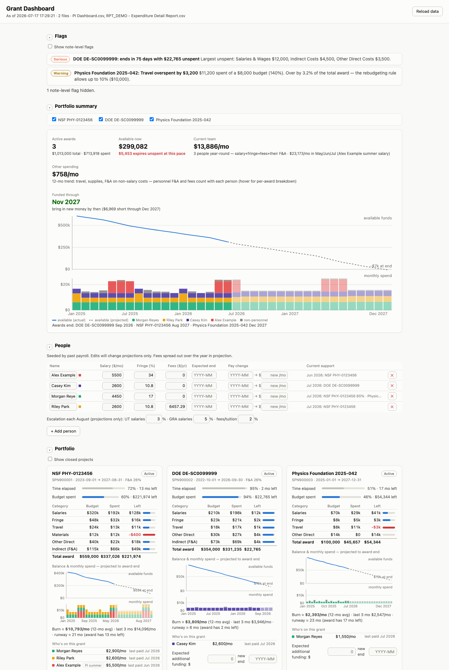449x670 pixels.
Task: Click Physics Foundation Travel -$3k value
Action: [x=376, y=527]
